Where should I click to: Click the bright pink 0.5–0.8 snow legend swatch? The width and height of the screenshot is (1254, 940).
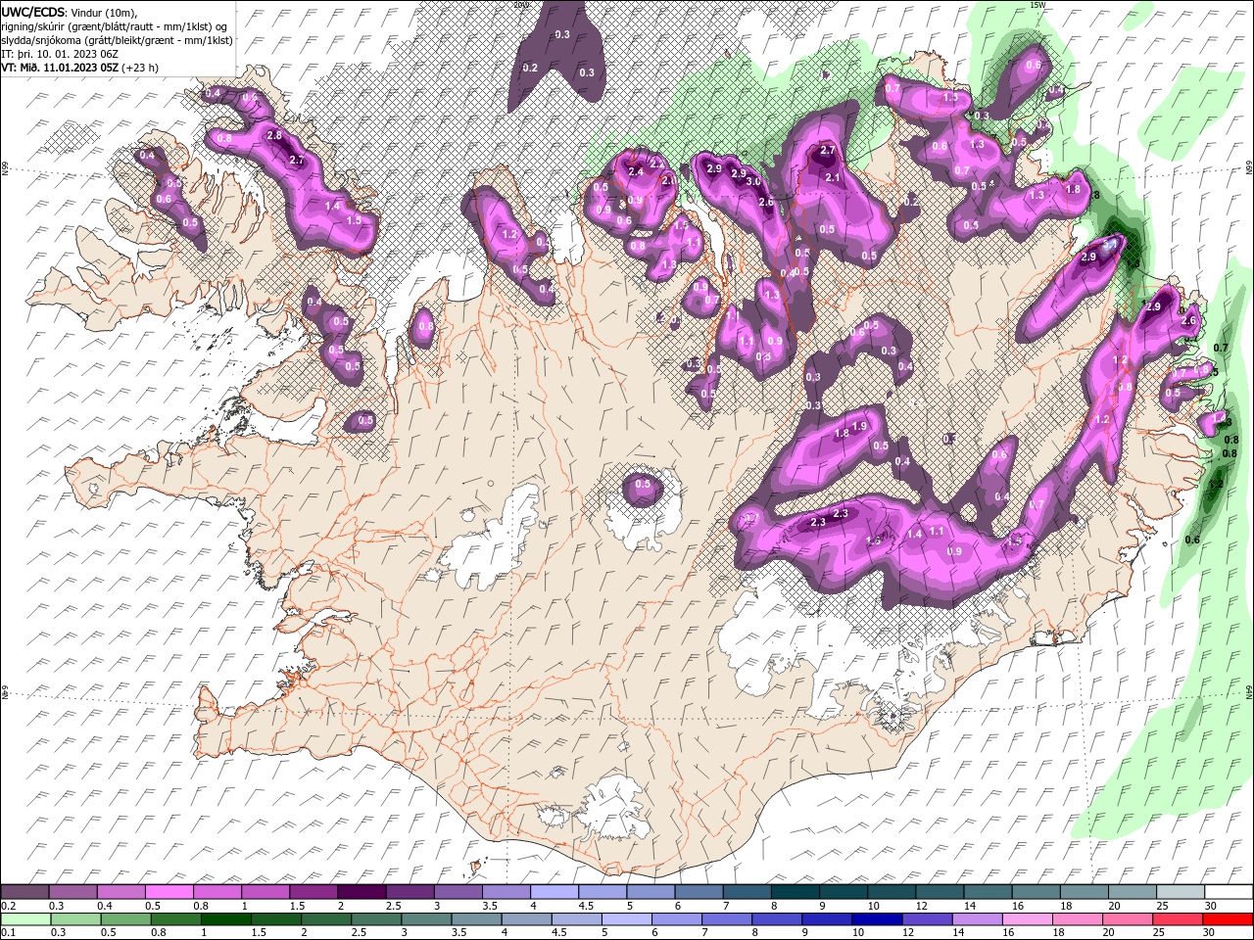[x=169, y=891]
